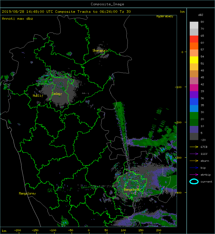215x234 pixels.
Task: Click the dBZ legend heading
Action: pyautogui.click(x=201, y=15)
